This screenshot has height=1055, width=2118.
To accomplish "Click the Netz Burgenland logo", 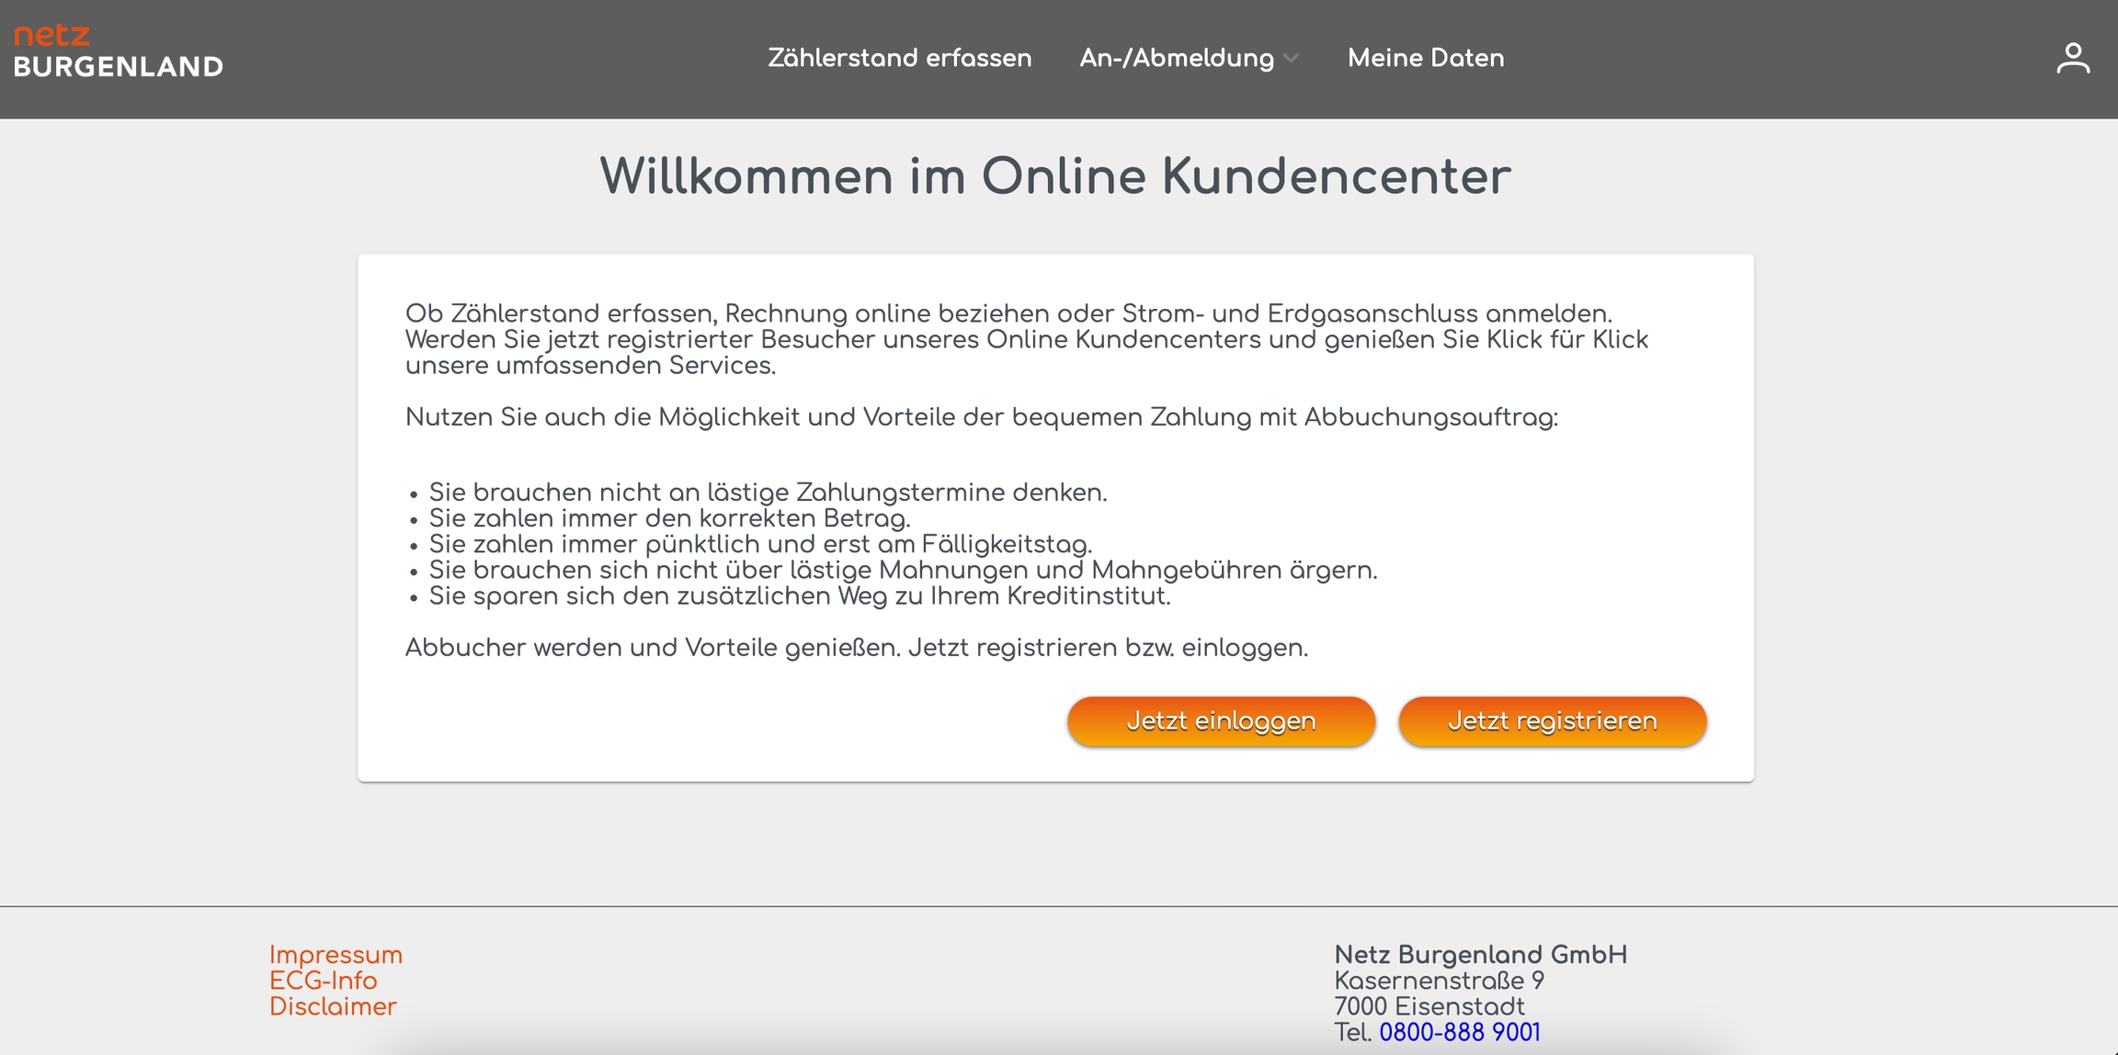I will tap(118, 51).
